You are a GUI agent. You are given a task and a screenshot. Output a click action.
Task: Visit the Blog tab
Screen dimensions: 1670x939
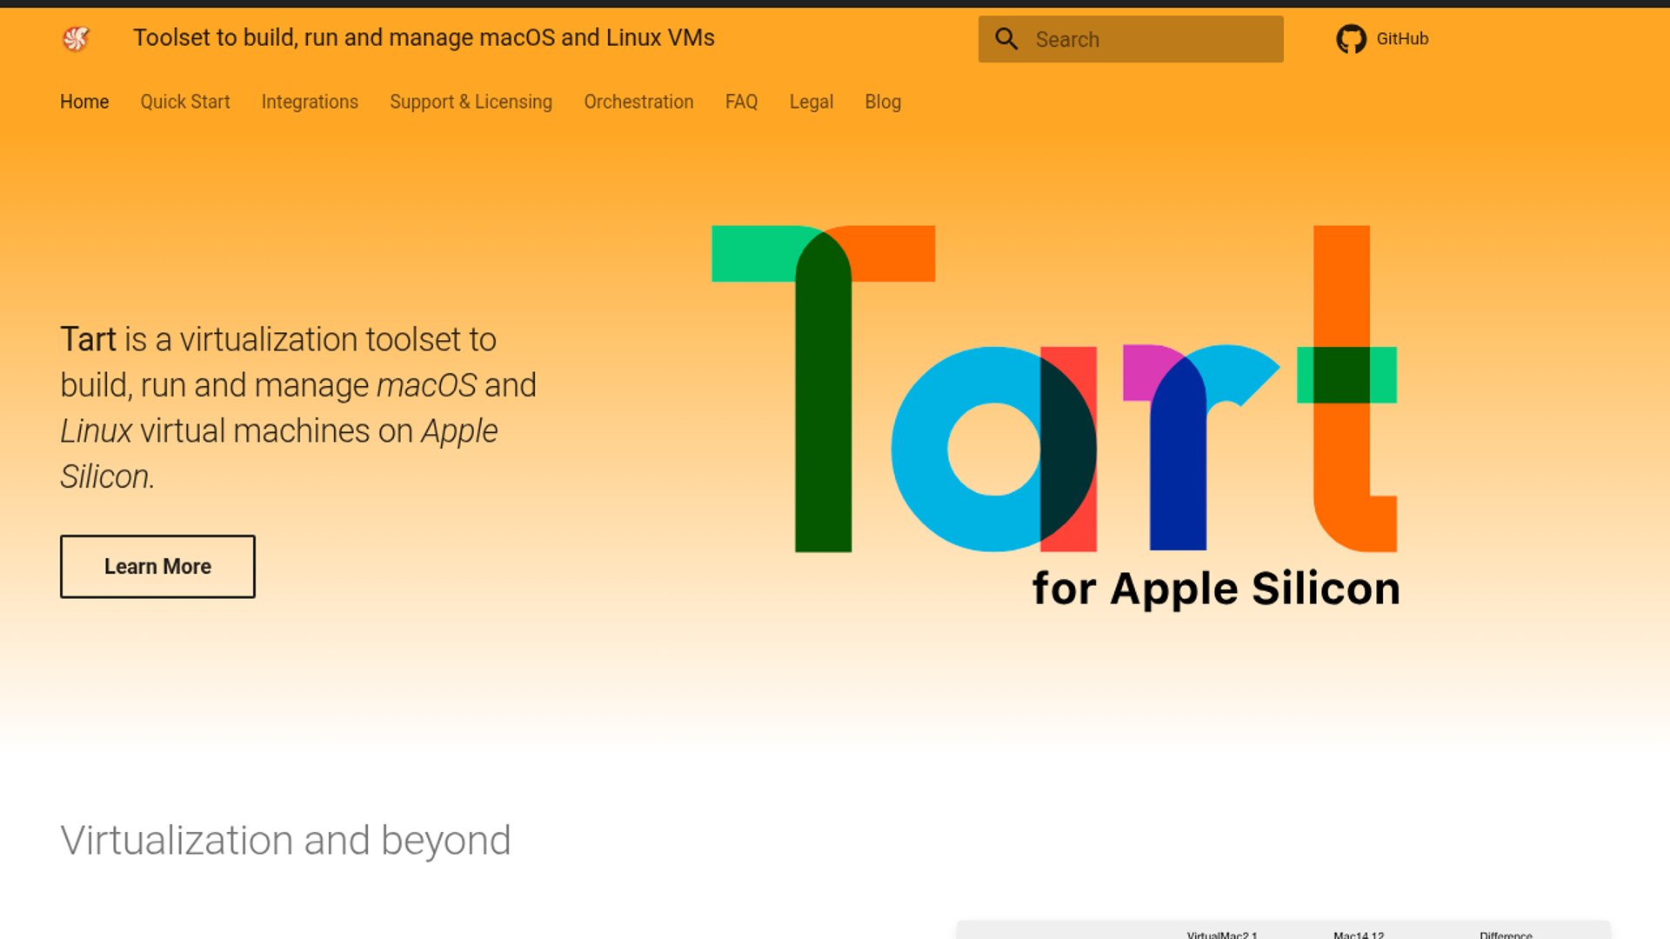[x=883, y=102]
